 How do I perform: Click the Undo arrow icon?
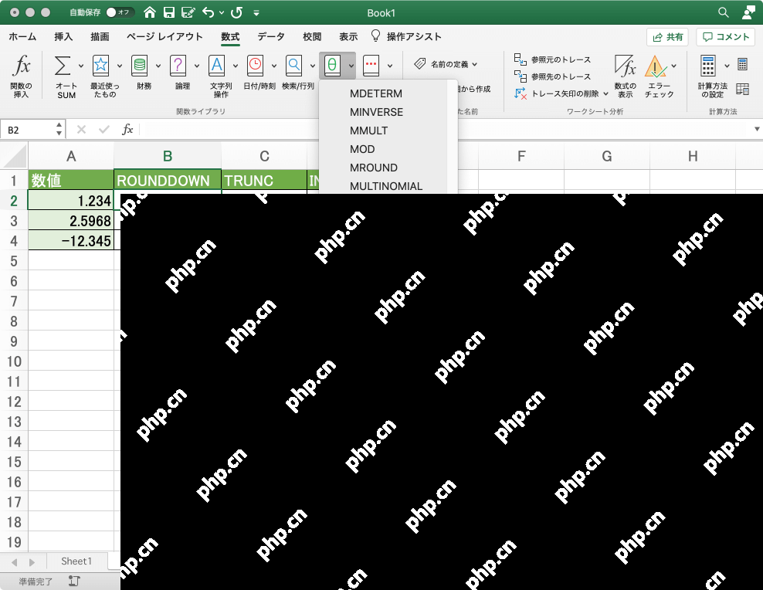209,12
